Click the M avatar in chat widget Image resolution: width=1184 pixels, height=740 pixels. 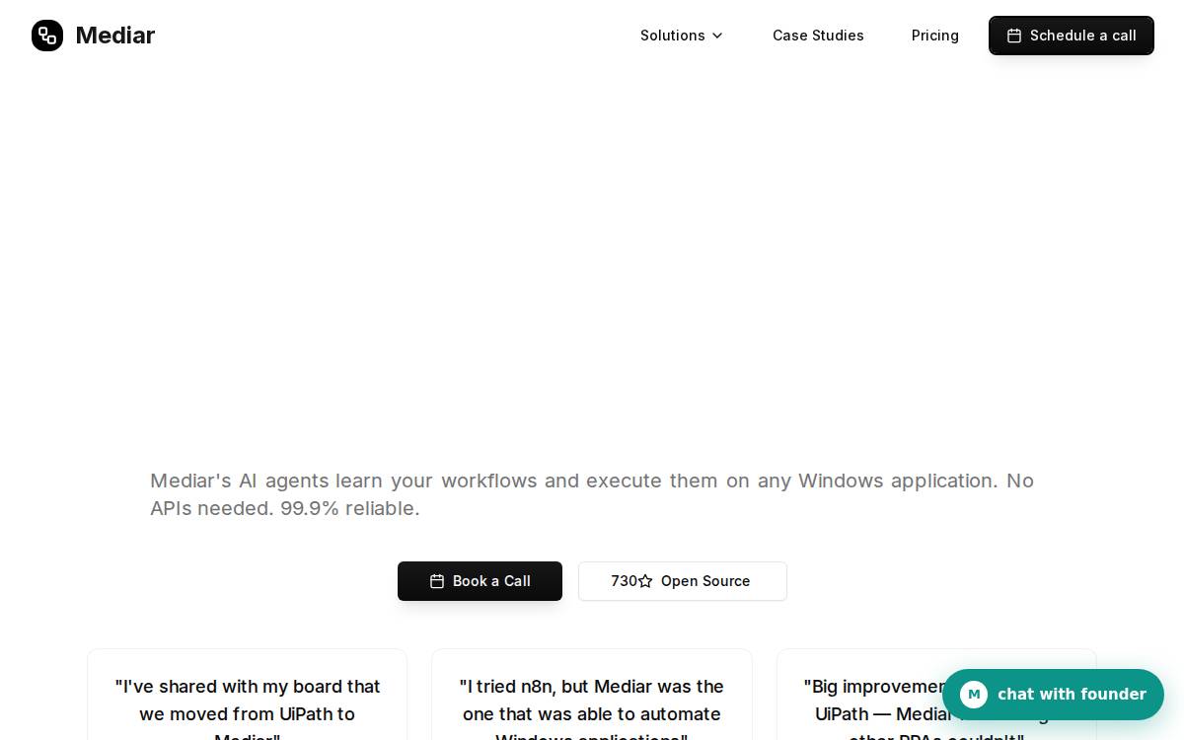(x=974, y=695)
